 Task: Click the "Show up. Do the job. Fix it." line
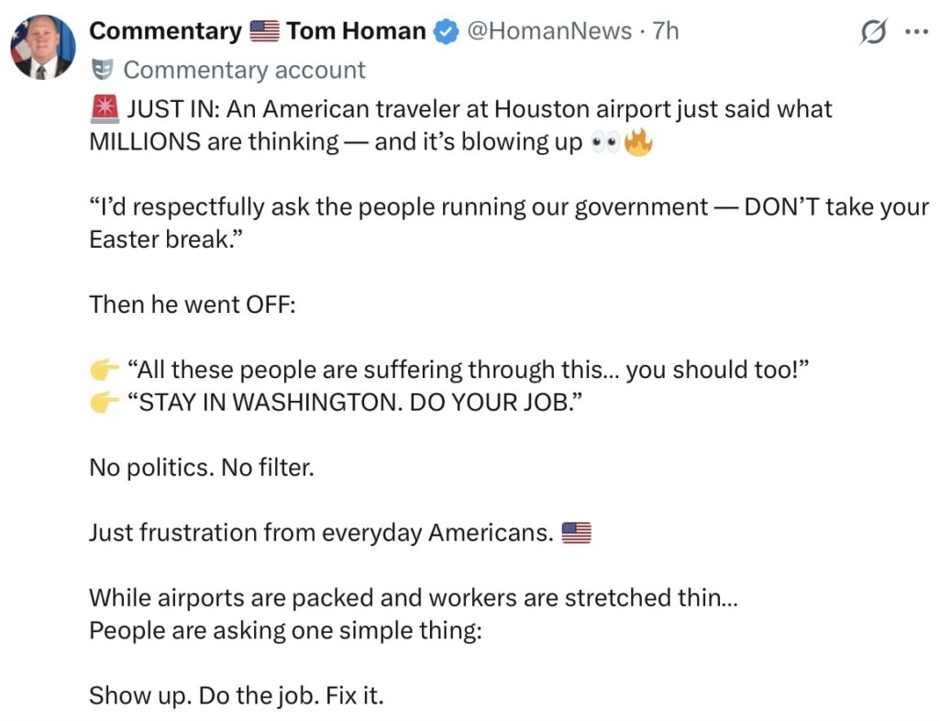tap(236, 695)
